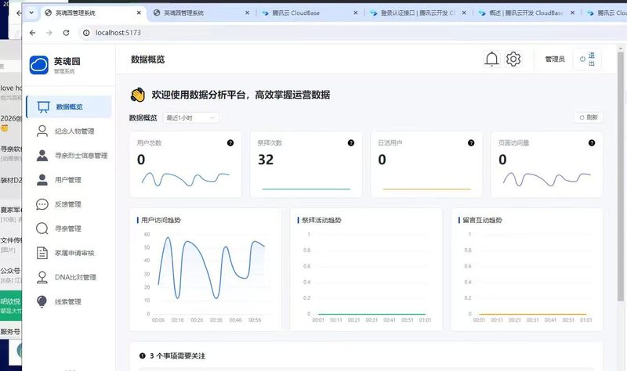The height and width of the screenshot is (371, 627).
Task: Expand the 最近1小时 time range dropdown
Action: coord(190,118)
